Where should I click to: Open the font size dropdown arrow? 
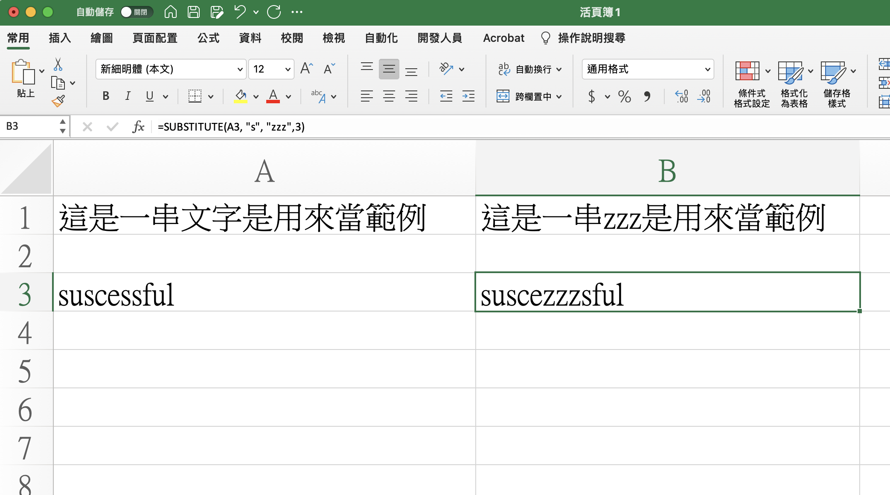(288, 69)
